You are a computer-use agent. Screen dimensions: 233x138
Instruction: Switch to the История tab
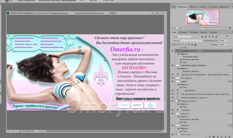[x=194, y=32]
